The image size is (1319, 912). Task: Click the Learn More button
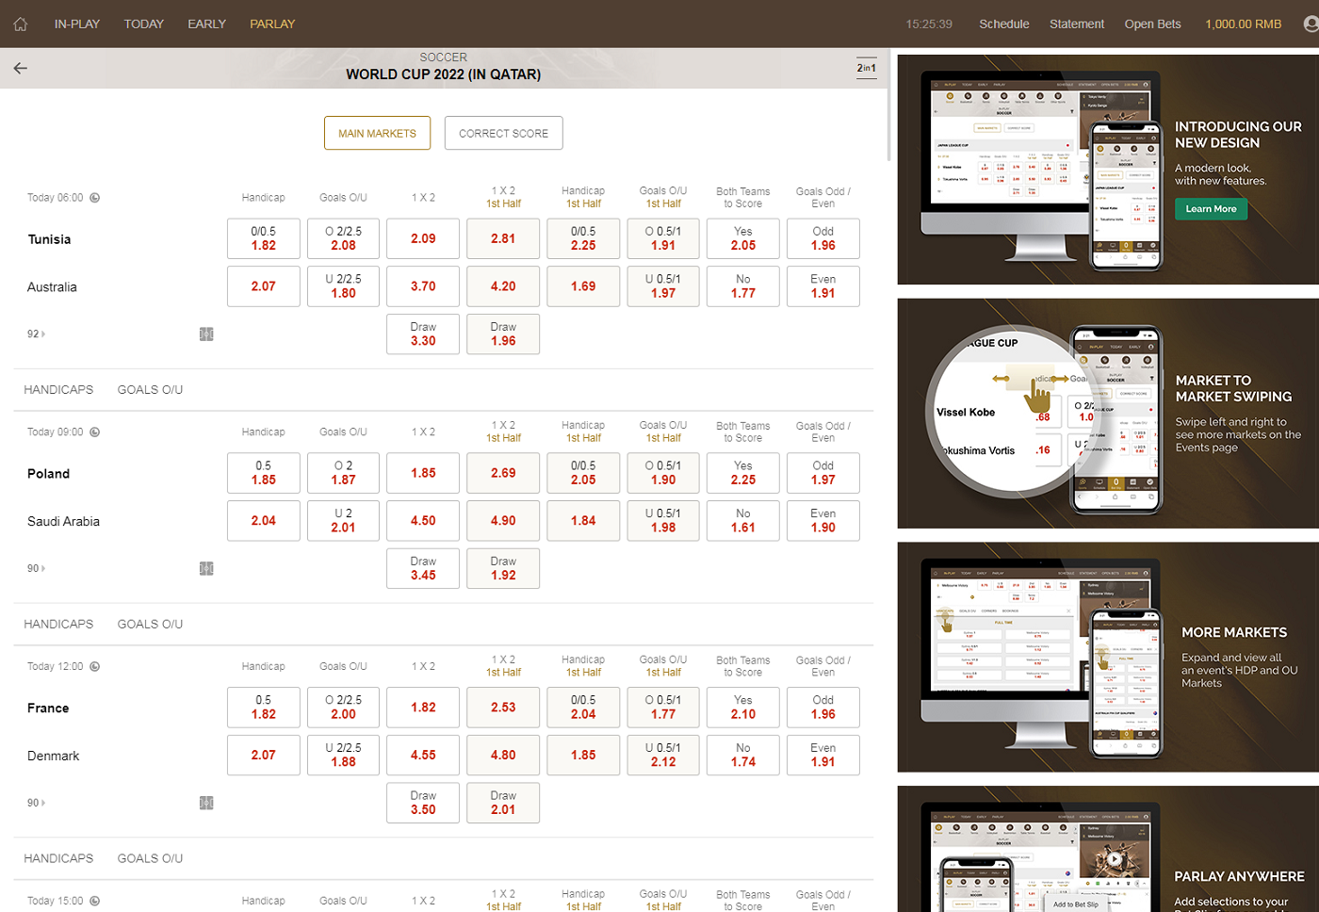click(1210, 209)
